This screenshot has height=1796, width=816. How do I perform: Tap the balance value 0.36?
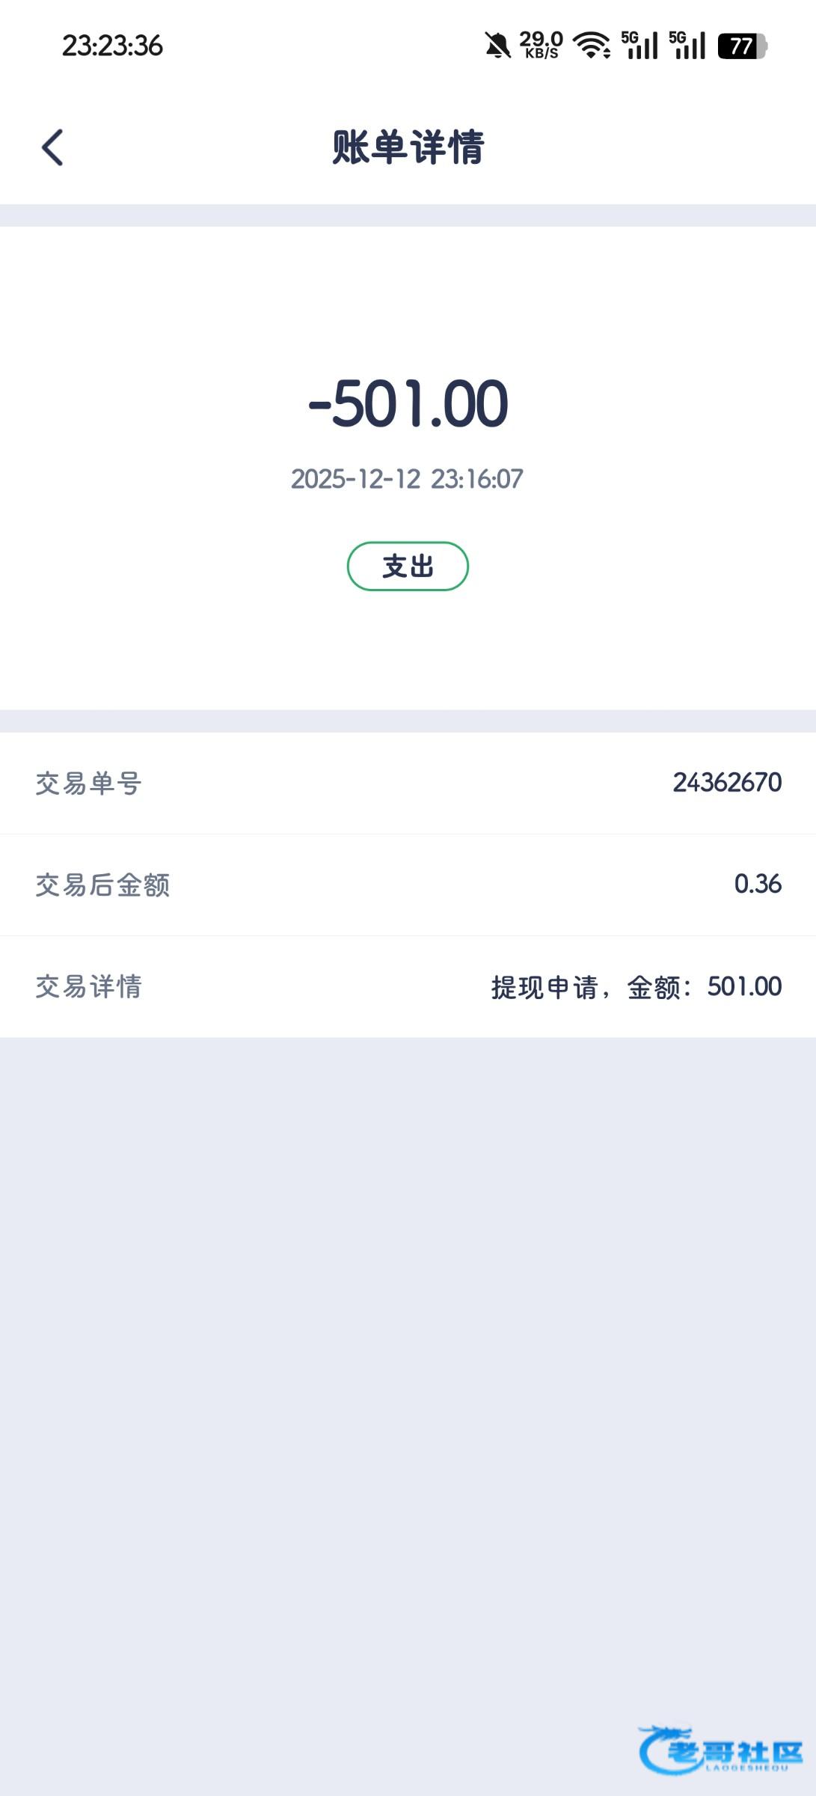758,885
